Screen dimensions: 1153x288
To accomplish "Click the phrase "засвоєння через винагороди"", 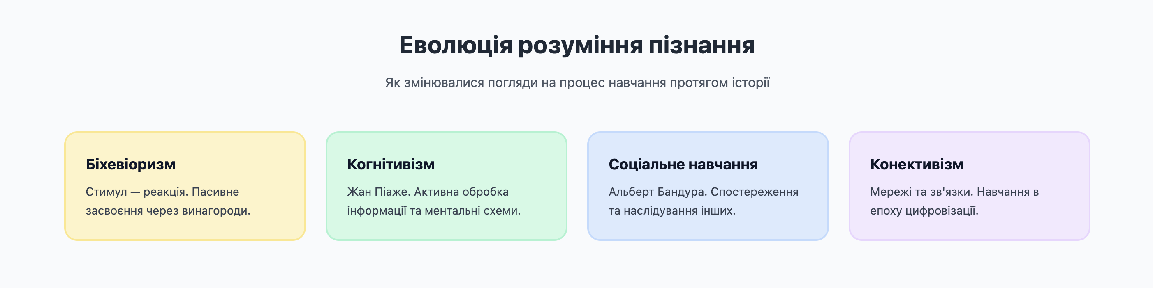I will click(167, 211).
